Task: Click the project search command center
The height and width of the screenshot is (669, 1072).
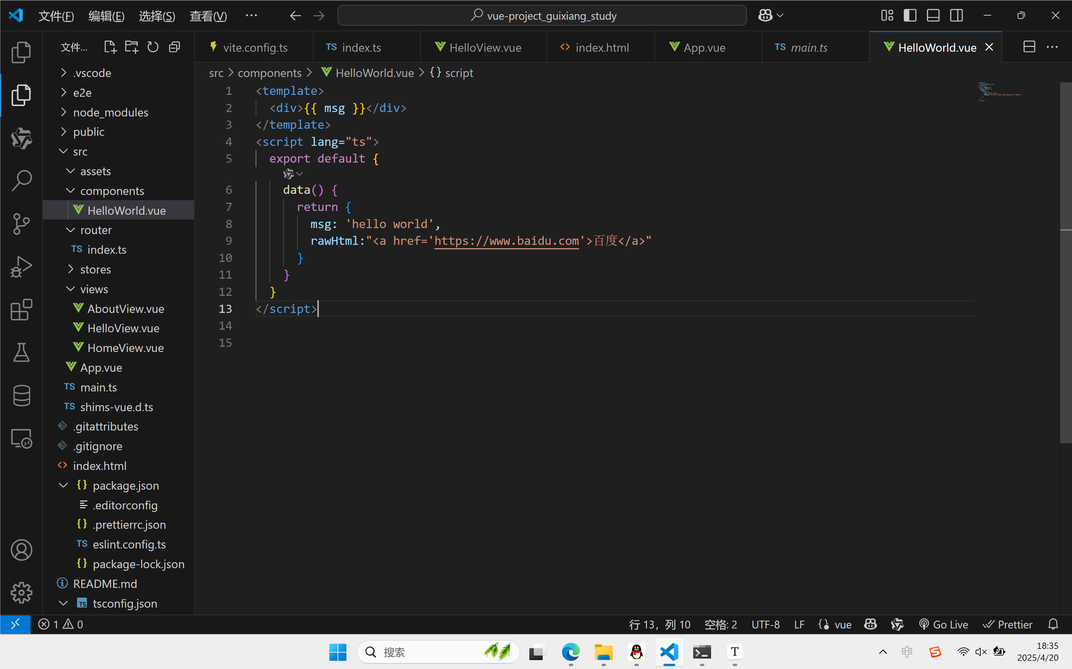Action: tap(542, 16)
